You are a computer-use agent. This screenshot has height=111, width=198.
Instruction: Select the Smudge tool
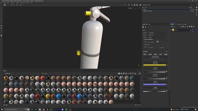(x=1, y=17)
